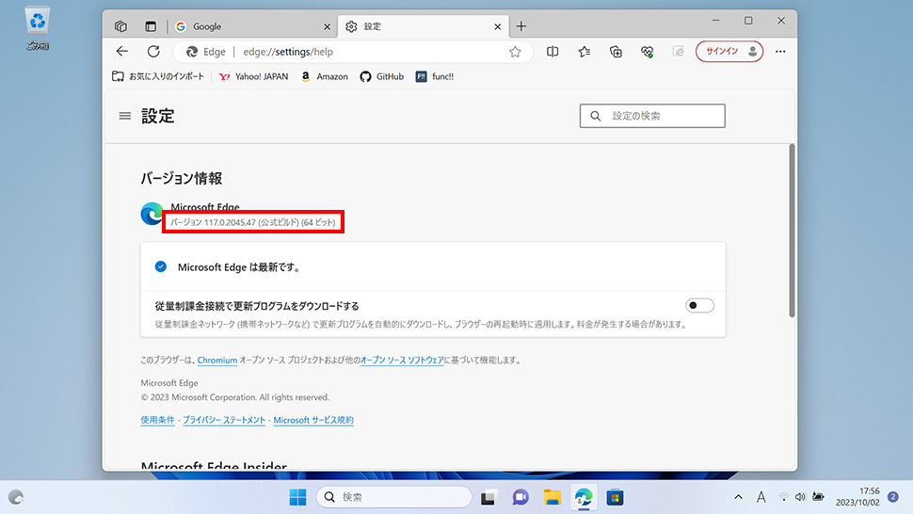The height and width of the screenshot is (514, 913).
Task: Open the オープン ソース ソフトウェア link
Action: click(402, 361)
